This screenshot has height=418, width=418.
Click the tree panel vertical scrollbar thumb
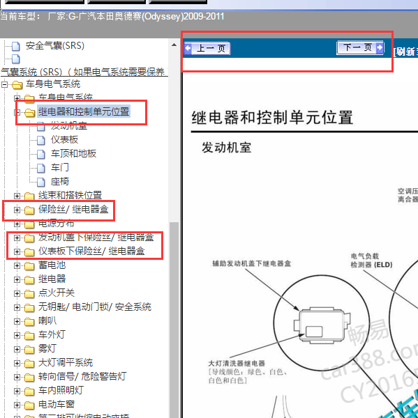[x=174, y=320]
